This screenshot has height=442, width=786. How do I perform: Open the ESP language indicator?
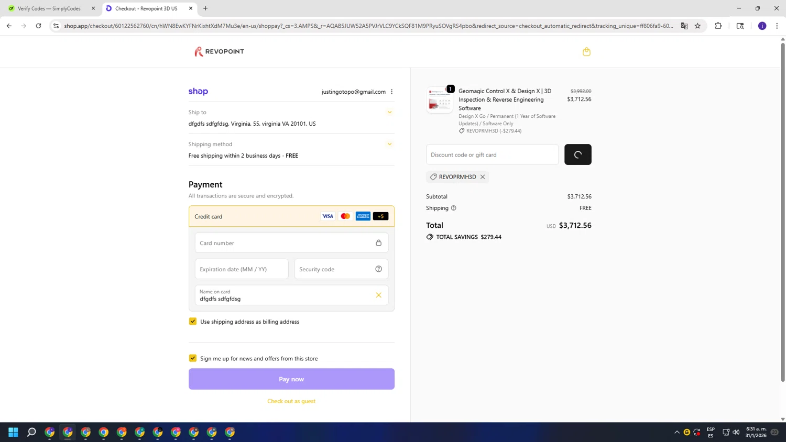tap(711, 432)
